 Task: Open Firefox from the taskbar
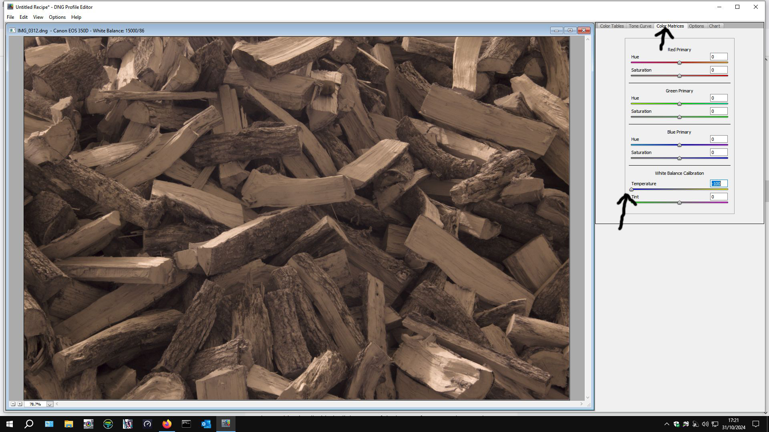167,424
